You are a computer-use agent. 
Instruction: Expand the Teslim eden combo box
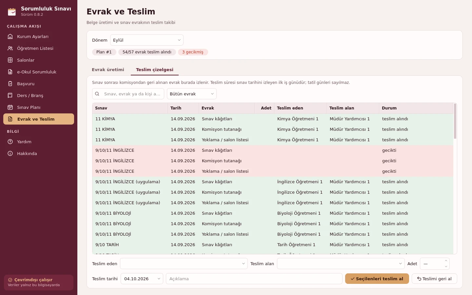184,264
